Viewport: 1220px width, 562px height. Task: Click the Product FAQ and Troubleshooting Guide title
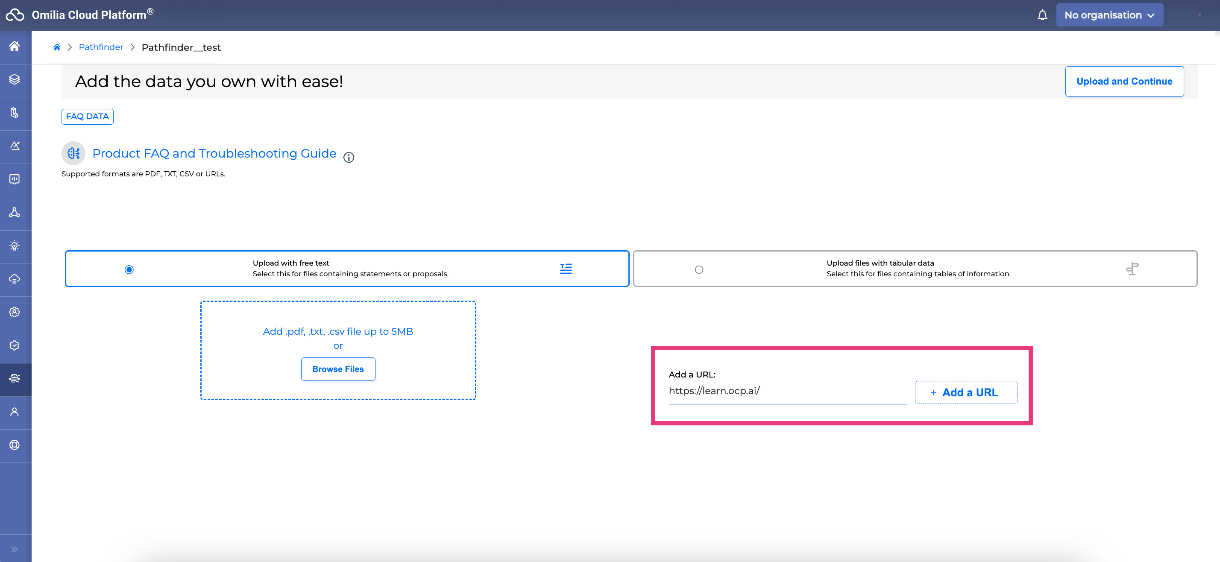tap(214, 153)
